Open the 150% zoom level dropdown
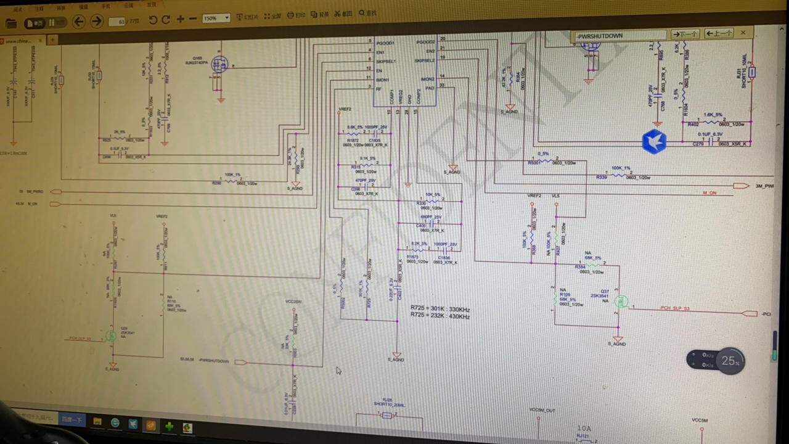 click(x=216, y=18)
